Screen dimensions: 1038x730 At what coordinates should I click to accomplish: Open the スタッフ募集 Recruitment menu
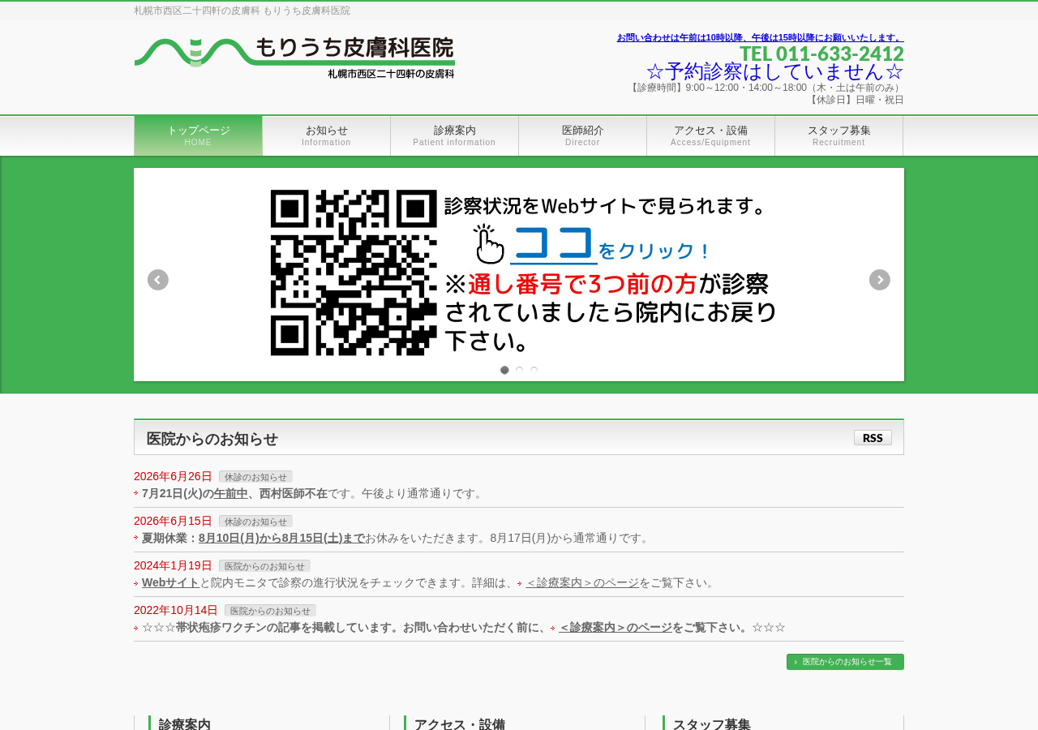pyautogui.click(x=839, y=135)
